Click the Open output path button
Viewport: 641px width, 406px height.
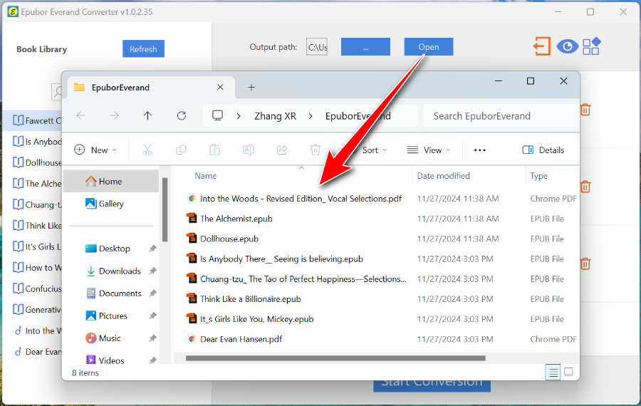pyautogui.click(x=429, y=46)
